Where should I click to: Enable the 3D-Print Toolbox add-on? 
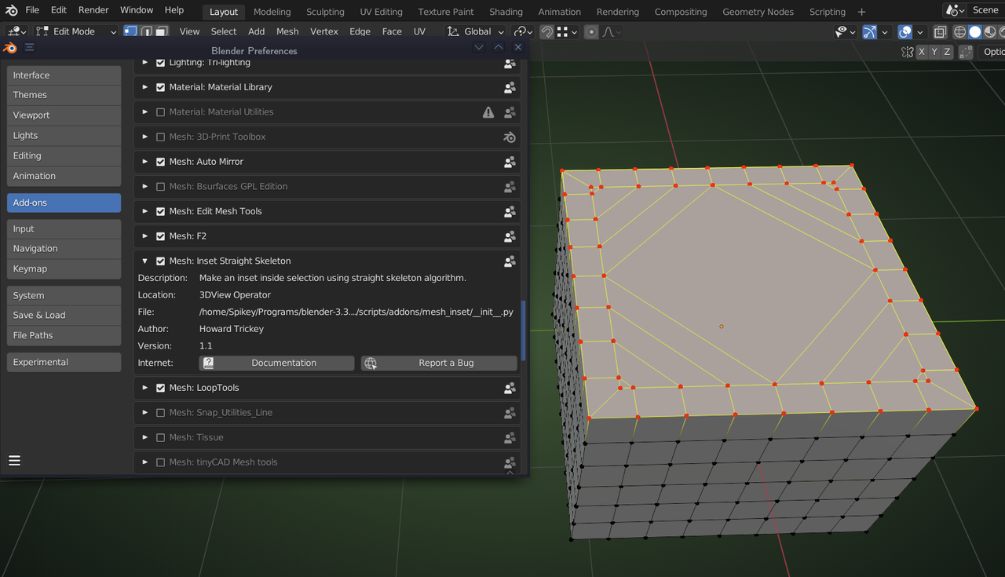click(161, 137)
